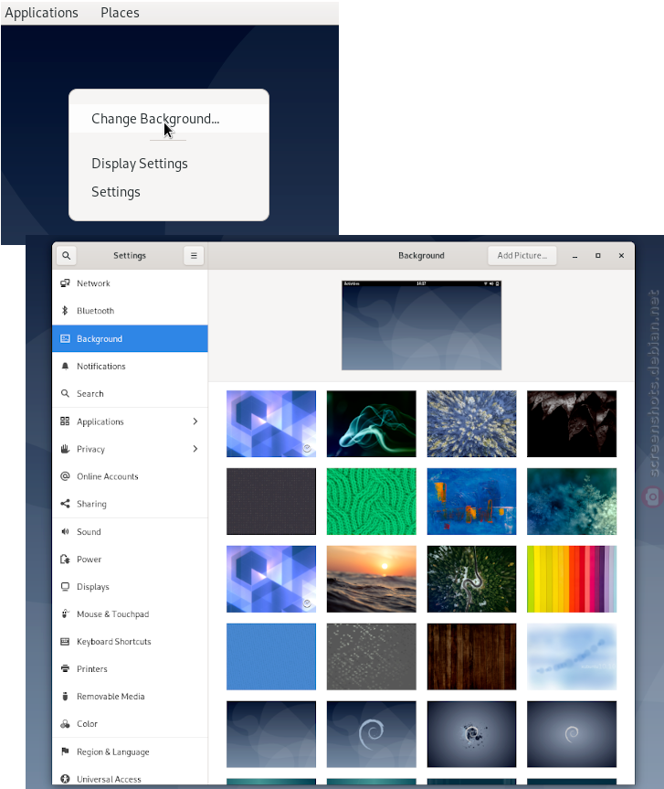Click the Region & Language flag icon
664x789 pixels.
point(65,752)
